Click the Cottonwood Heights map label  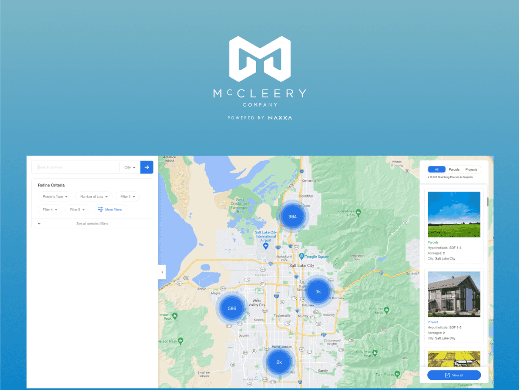332,342
